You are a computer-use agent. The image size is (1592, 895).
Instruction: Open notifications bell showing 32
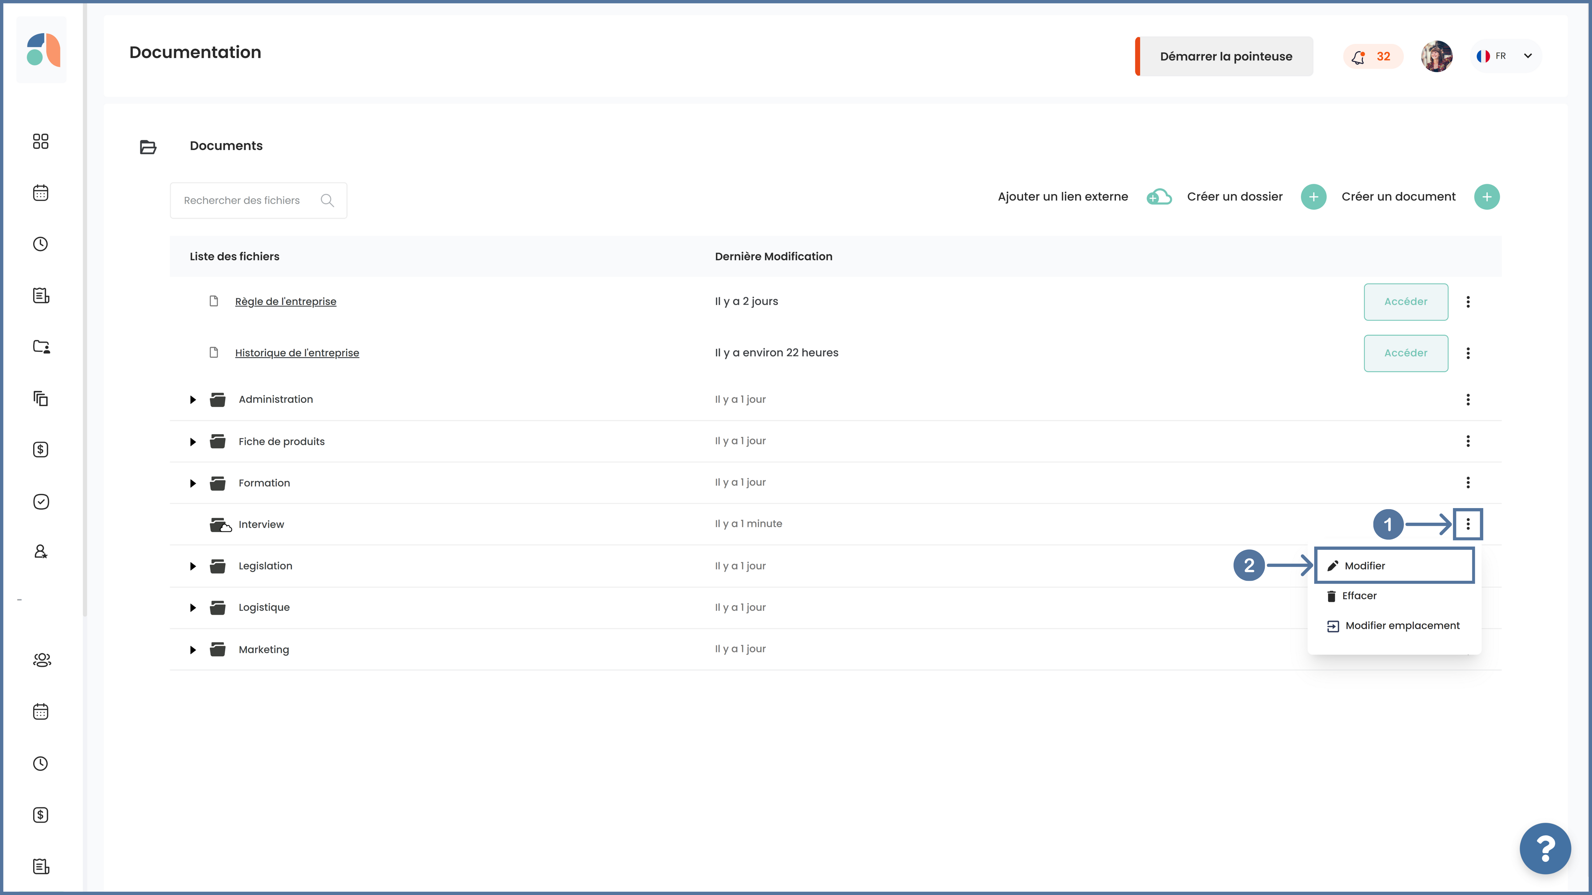(x=1373, y=56)
